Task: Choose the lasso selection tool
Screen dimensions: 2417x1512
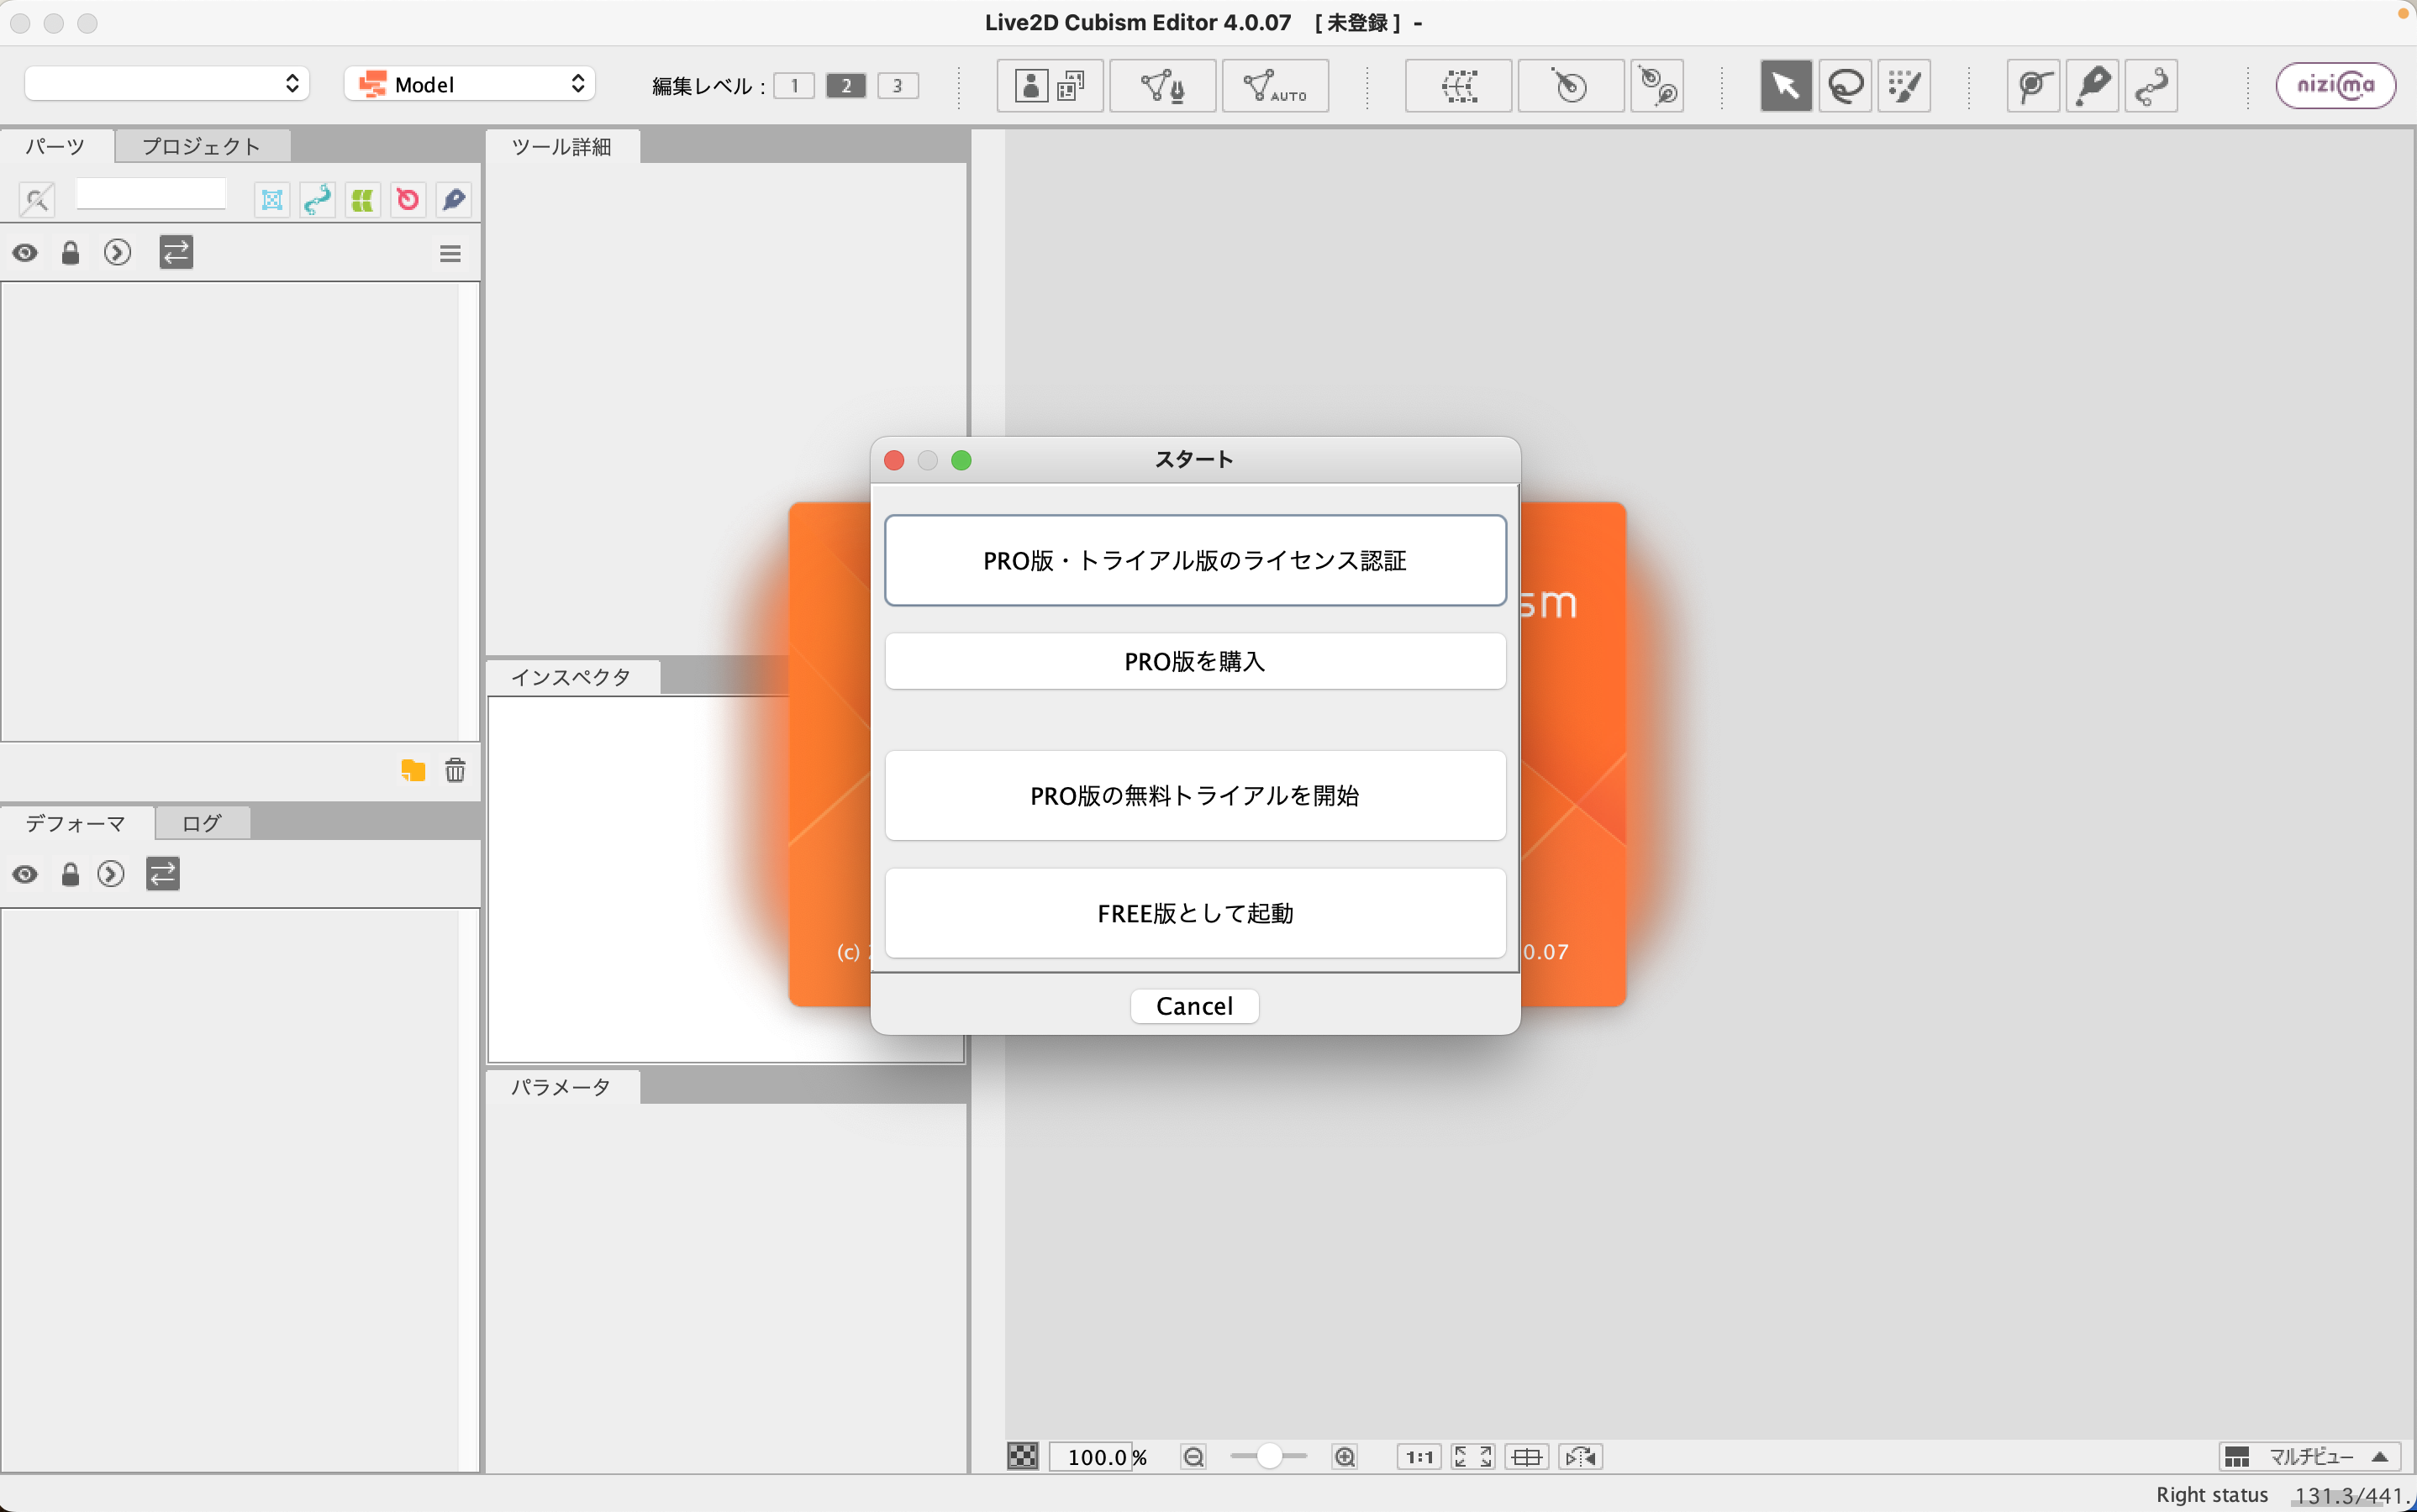Action: [x=1845, y=85]
